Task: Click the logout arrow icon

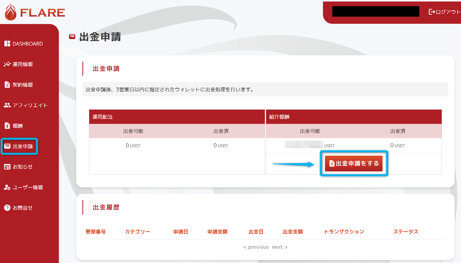Action: click(x=432, y=12)
